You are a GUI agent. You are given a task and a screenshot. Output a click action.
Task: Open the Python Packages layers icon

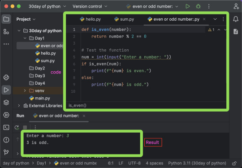(6, 103)
